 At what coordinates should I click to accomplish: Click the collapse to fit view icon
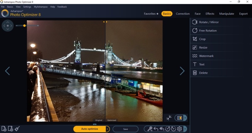pyautogui.click(x=169, y=118)
